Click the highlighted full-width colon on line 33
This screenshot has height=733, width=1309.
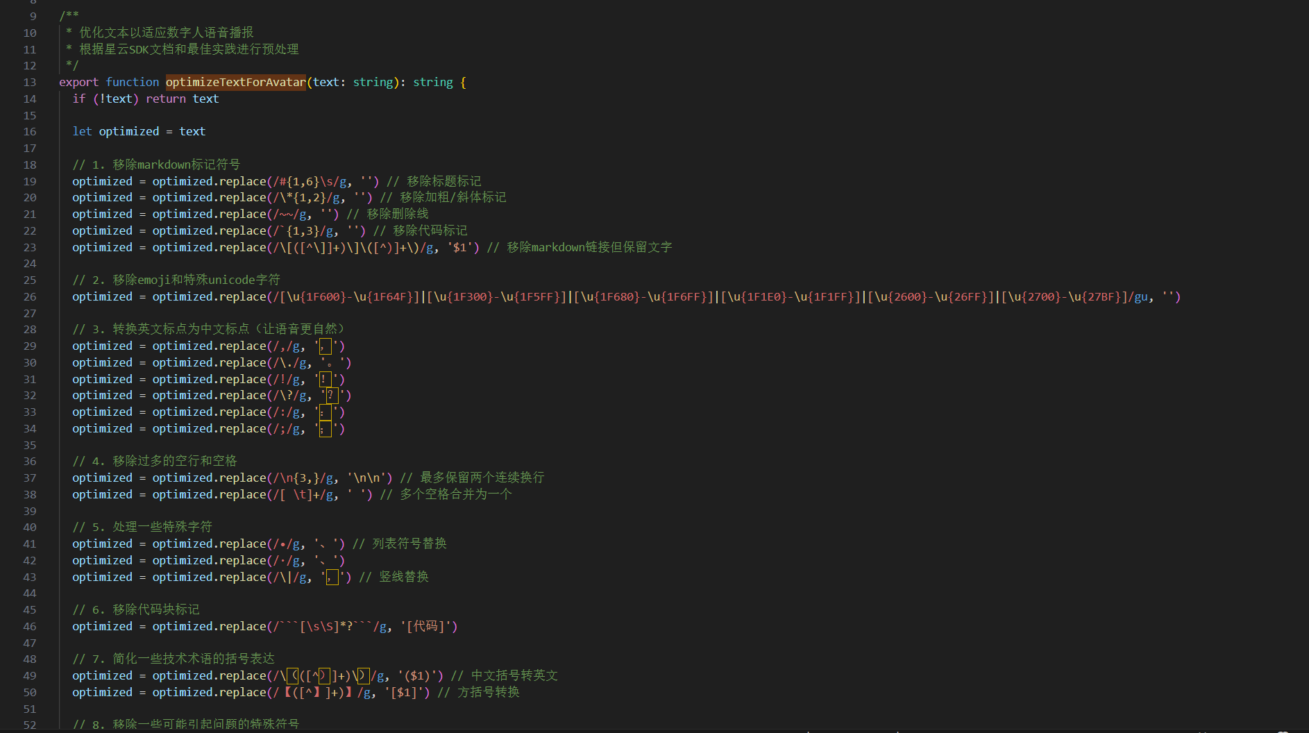[326, 412]
